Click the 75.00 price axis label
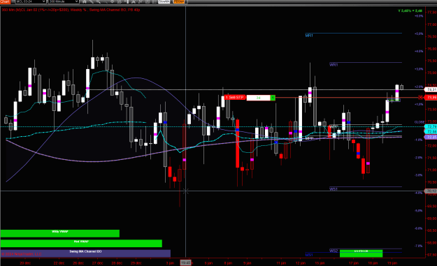This screenshot has height=266, width=437. coord(431,73)
